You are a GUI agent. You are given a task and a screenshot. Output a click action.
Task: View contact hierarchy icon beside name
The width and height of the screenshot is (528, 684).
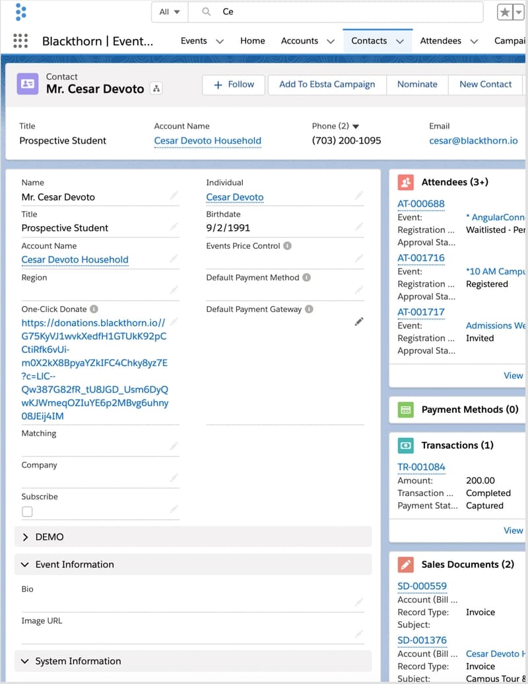[x=156, y=88]
